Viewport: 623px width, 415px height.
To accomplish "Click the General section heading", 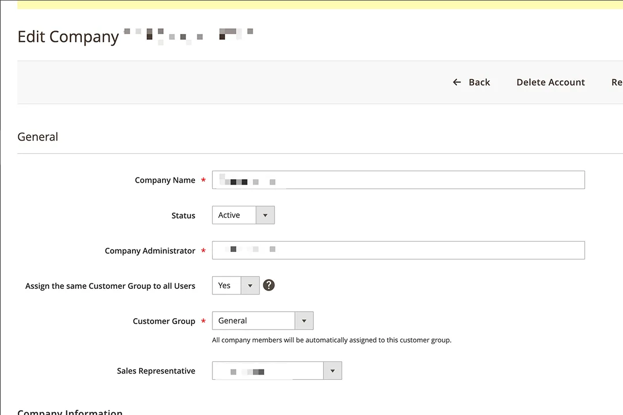I will tap(37, 137).
